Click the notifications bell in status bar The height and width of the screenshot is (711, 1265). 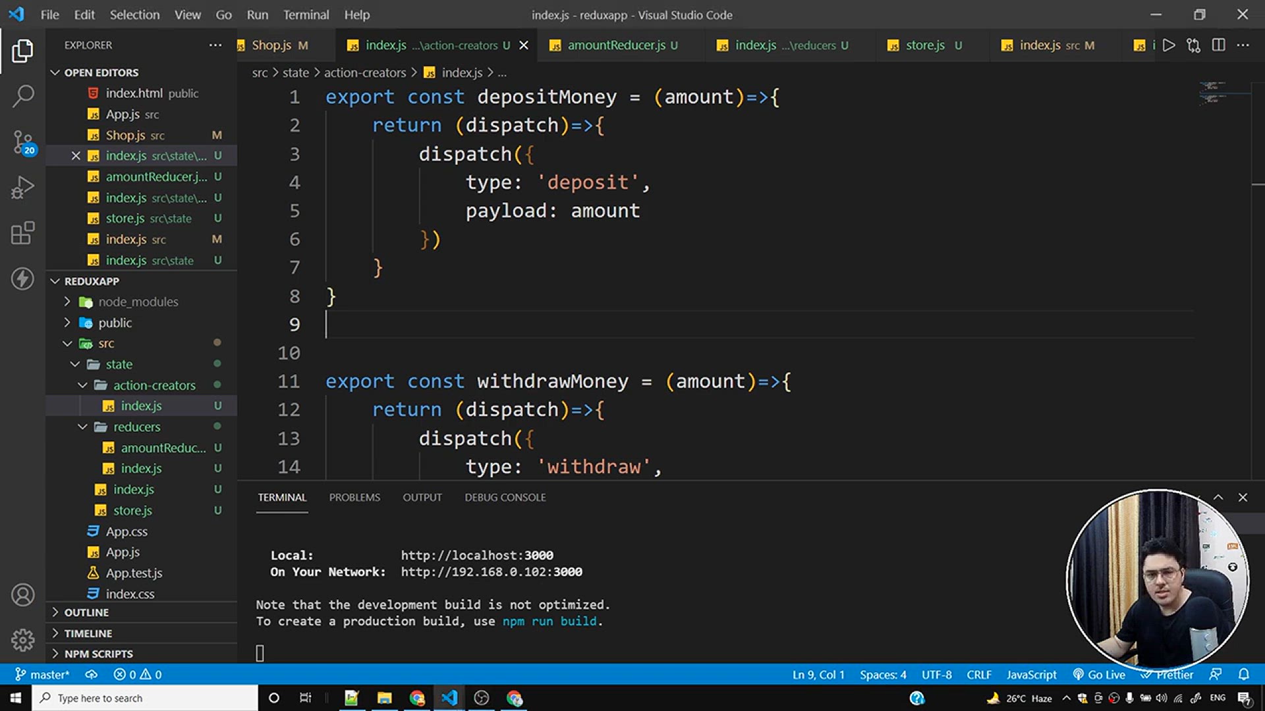click(x=1243, y=674)
